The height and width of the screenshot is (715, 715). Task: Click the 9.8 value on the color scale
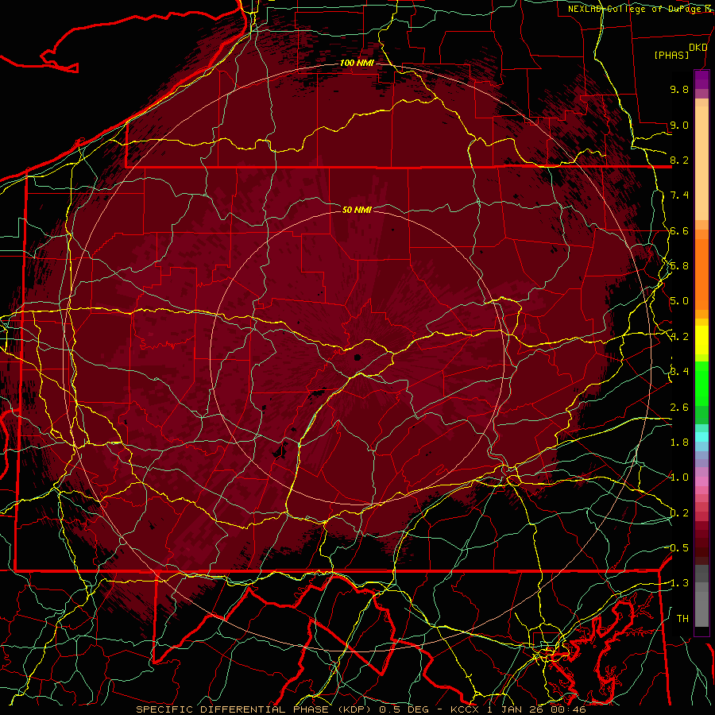pyautogui.click(x=679, y=89)
